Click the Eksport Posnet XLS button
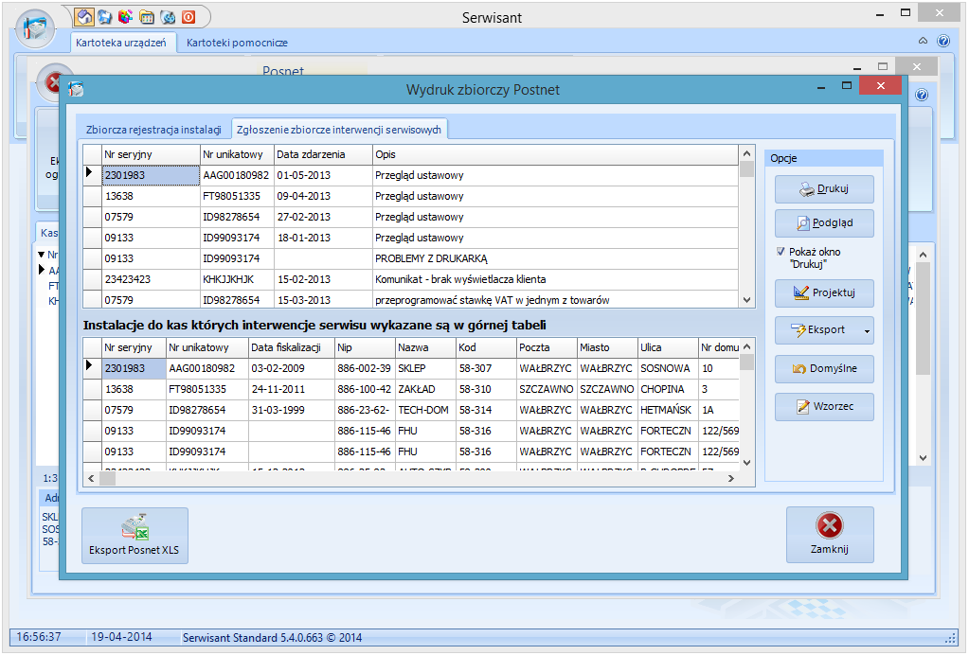Screen dimensions: 969x655 tap(135, 535)
